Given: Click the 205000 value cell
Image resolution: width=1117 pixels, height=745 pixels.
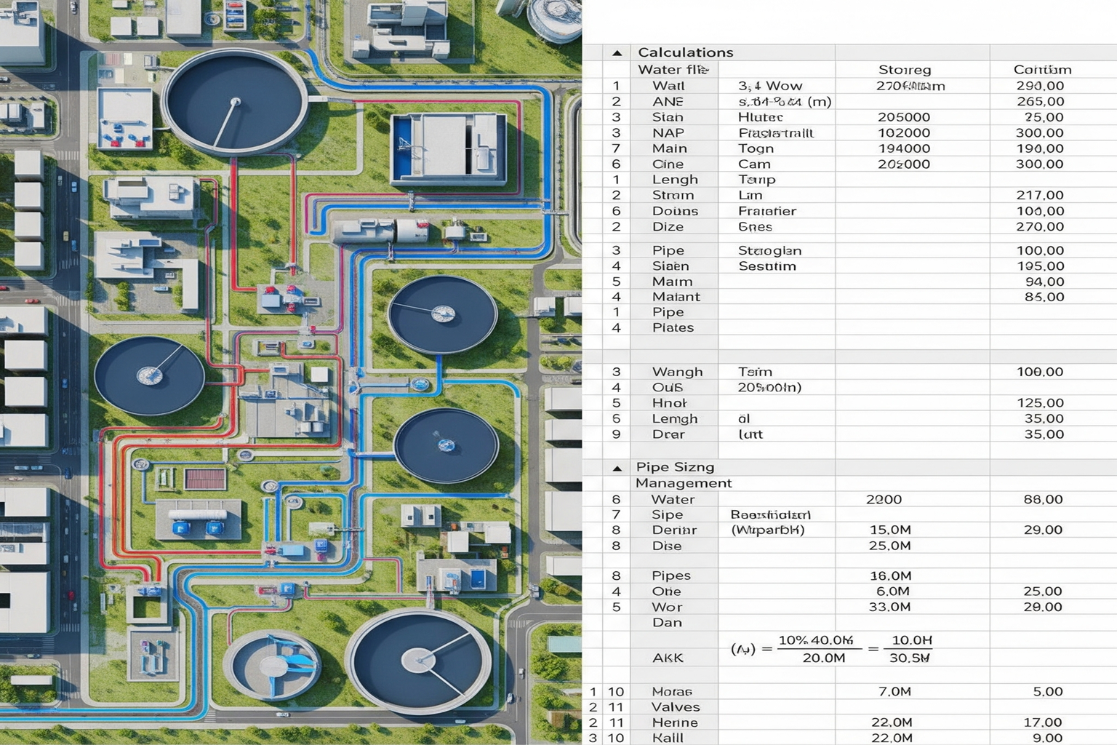Looking at the screenshot, I should point(904,117).
